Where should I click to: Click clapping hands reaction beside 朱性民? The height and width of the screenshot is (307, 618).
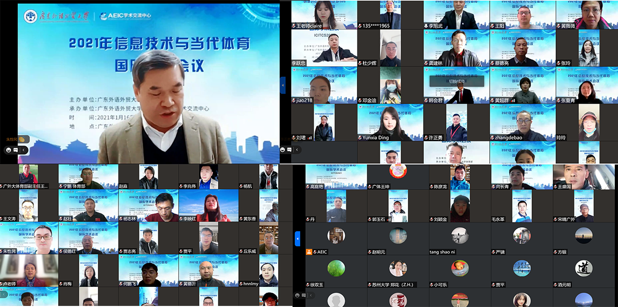pyautogui.click(x=22, y=140)
